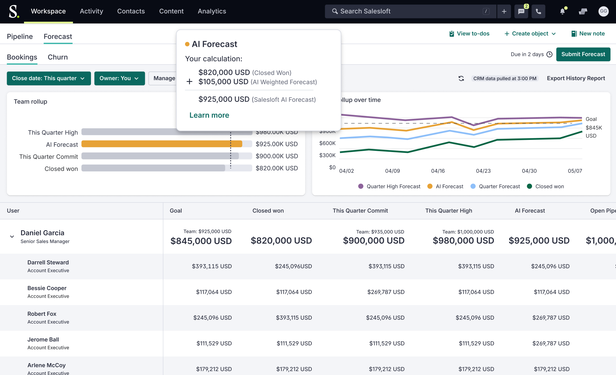Open the Analytics menu item
Image resolution: width=616 pixels, height=375 pixels.
pos(212,11)
